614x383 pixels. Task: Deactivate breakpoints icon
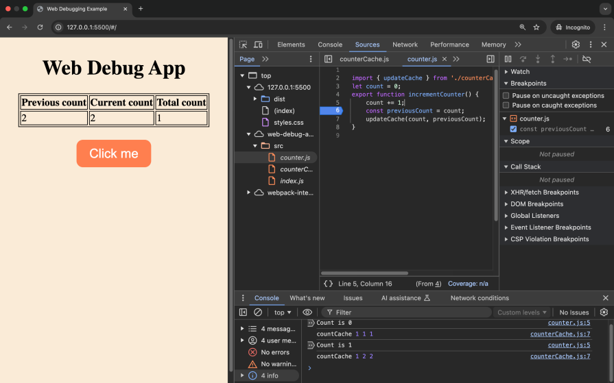(x=587, y=59)
